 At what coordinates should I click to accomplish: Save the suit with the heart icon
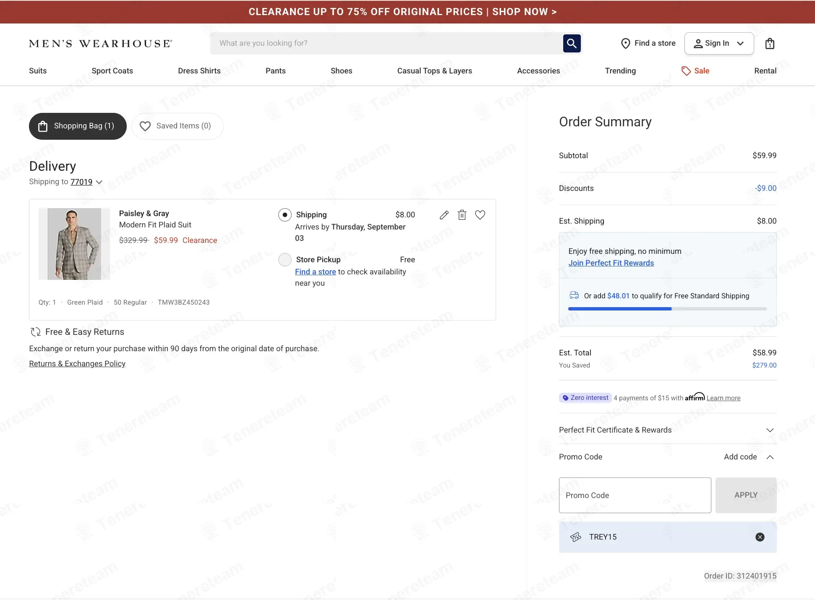coord(480,215)
